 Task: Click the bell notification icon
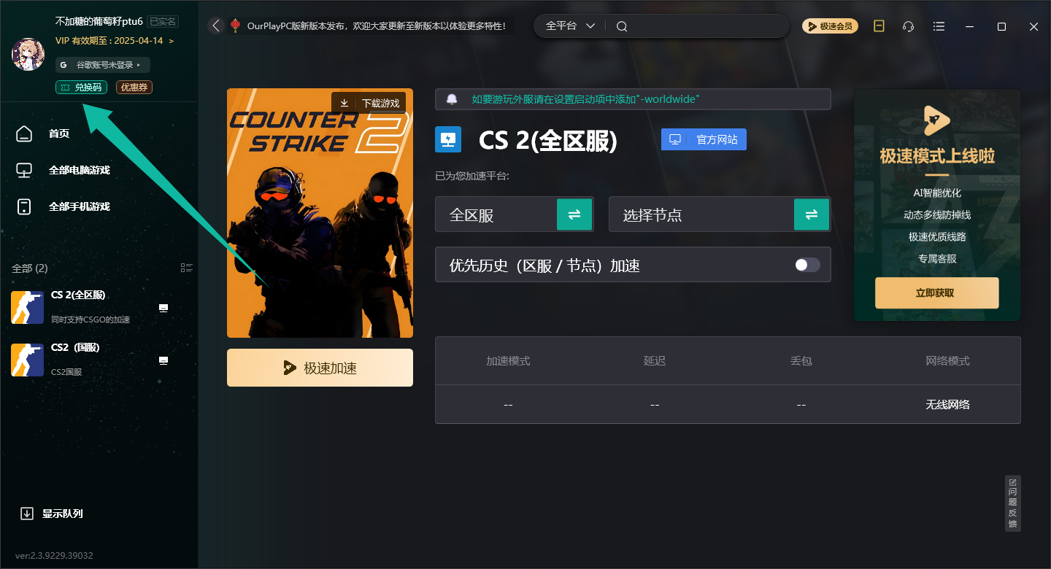point(453,99)
